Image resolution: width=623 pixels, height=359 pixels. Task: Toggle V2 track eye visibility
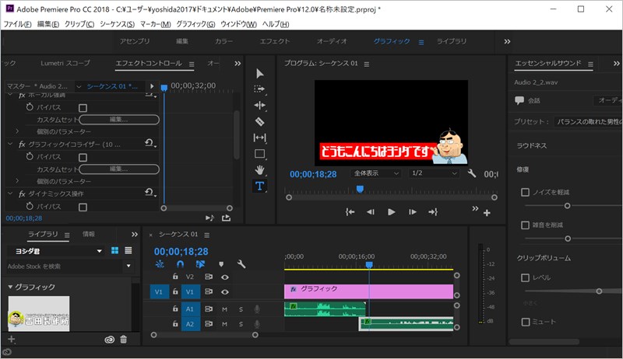tap(225, 277)
